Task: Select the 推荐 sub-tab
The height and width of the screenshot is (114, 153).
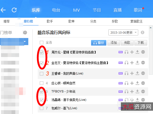Action: [7, 21]
